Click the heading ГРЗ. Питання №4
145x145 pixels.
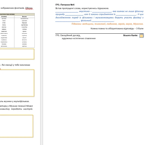65,5
